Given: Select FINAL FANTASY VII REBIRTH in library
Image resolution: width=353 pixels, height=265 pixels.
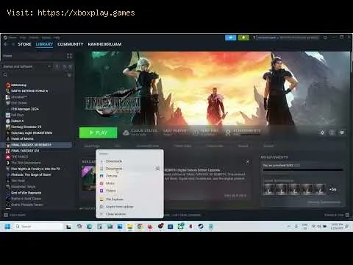Looking at the screenshot, I should (37, 145).
